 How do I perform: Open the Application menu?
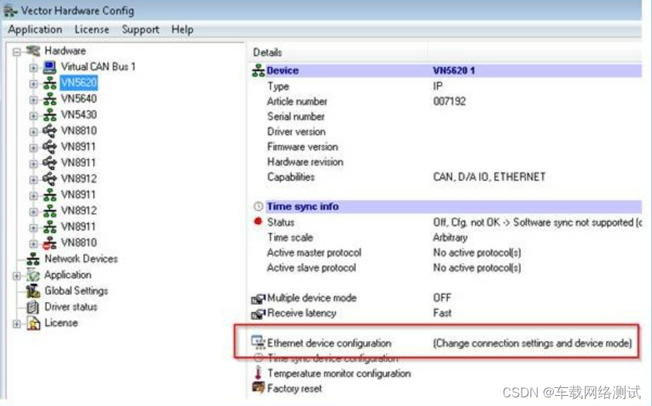click(x=35, y=30)
